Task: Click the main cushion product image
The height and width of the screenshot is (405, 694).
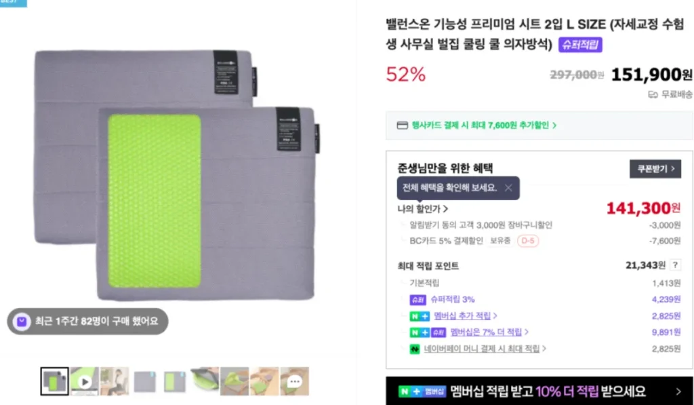Action: pyautogui.click(x=177, y=175)
